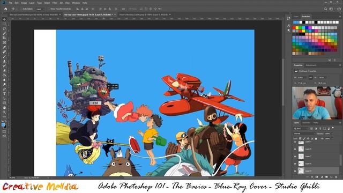Open the Window menu

[76, 3]
